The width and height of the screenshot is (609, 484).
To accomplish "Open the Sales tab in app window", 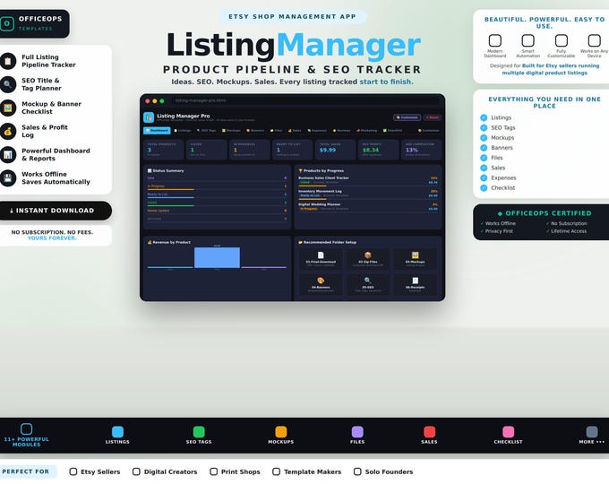I will tap(295, 131).
